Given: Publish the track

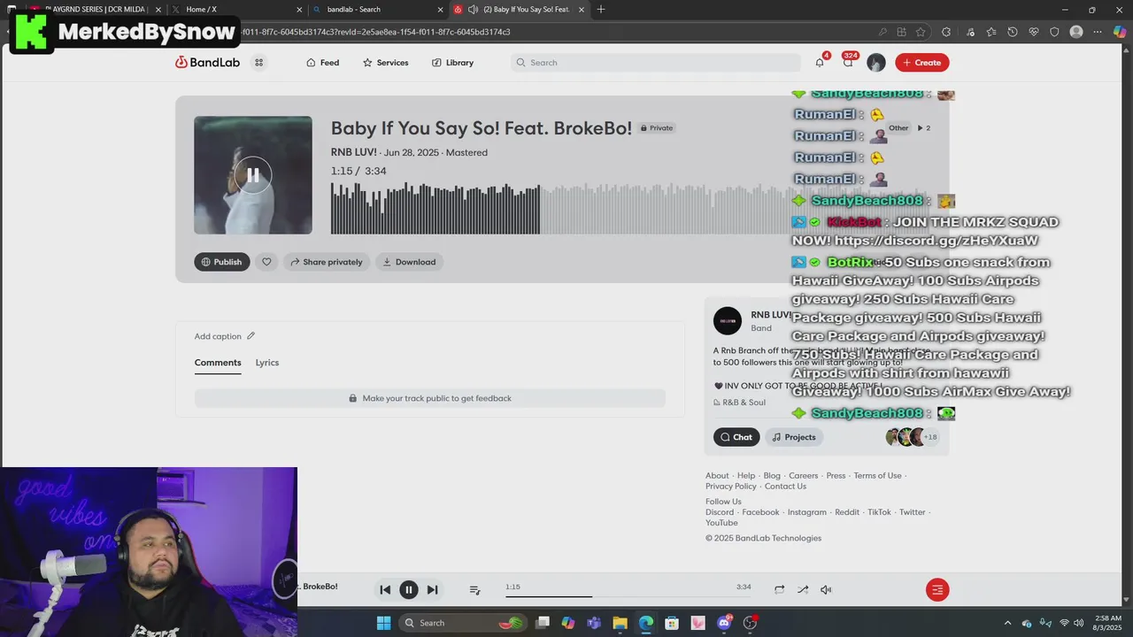Looking at the screenshot, I should [x=222, y=262].
